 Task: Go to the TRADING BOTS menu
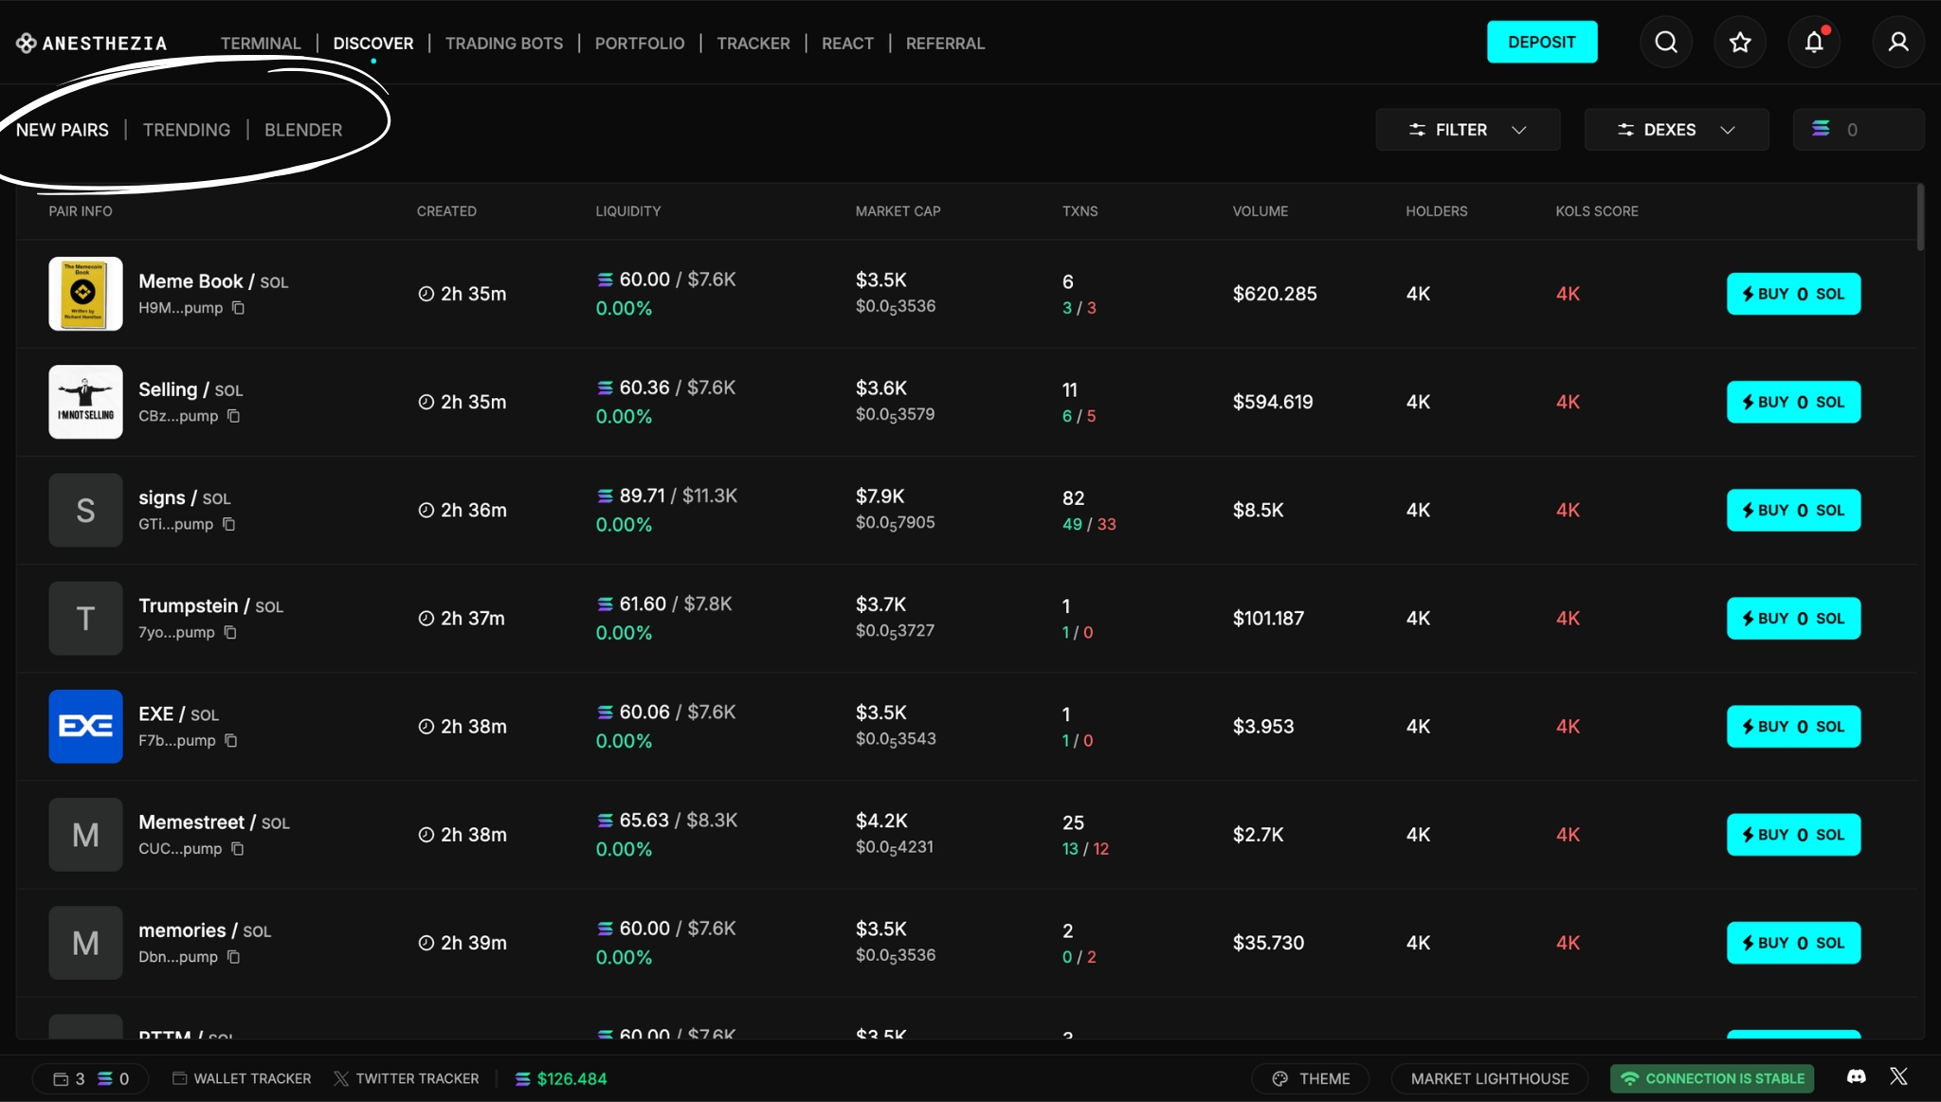click(x=503, y=43)
